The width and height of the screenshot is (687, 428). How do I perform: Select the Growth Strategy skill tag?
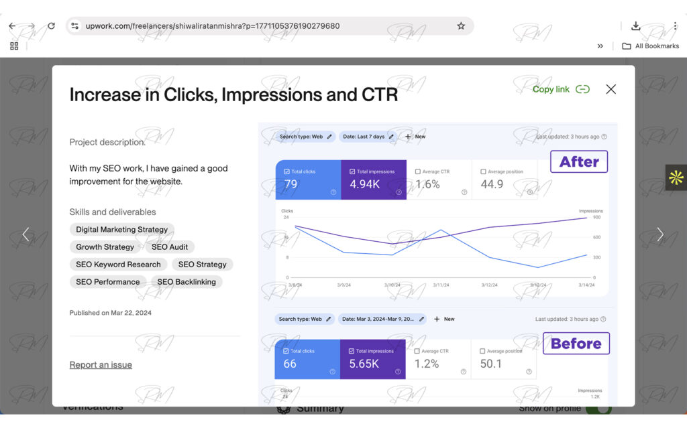click(105, 247)
